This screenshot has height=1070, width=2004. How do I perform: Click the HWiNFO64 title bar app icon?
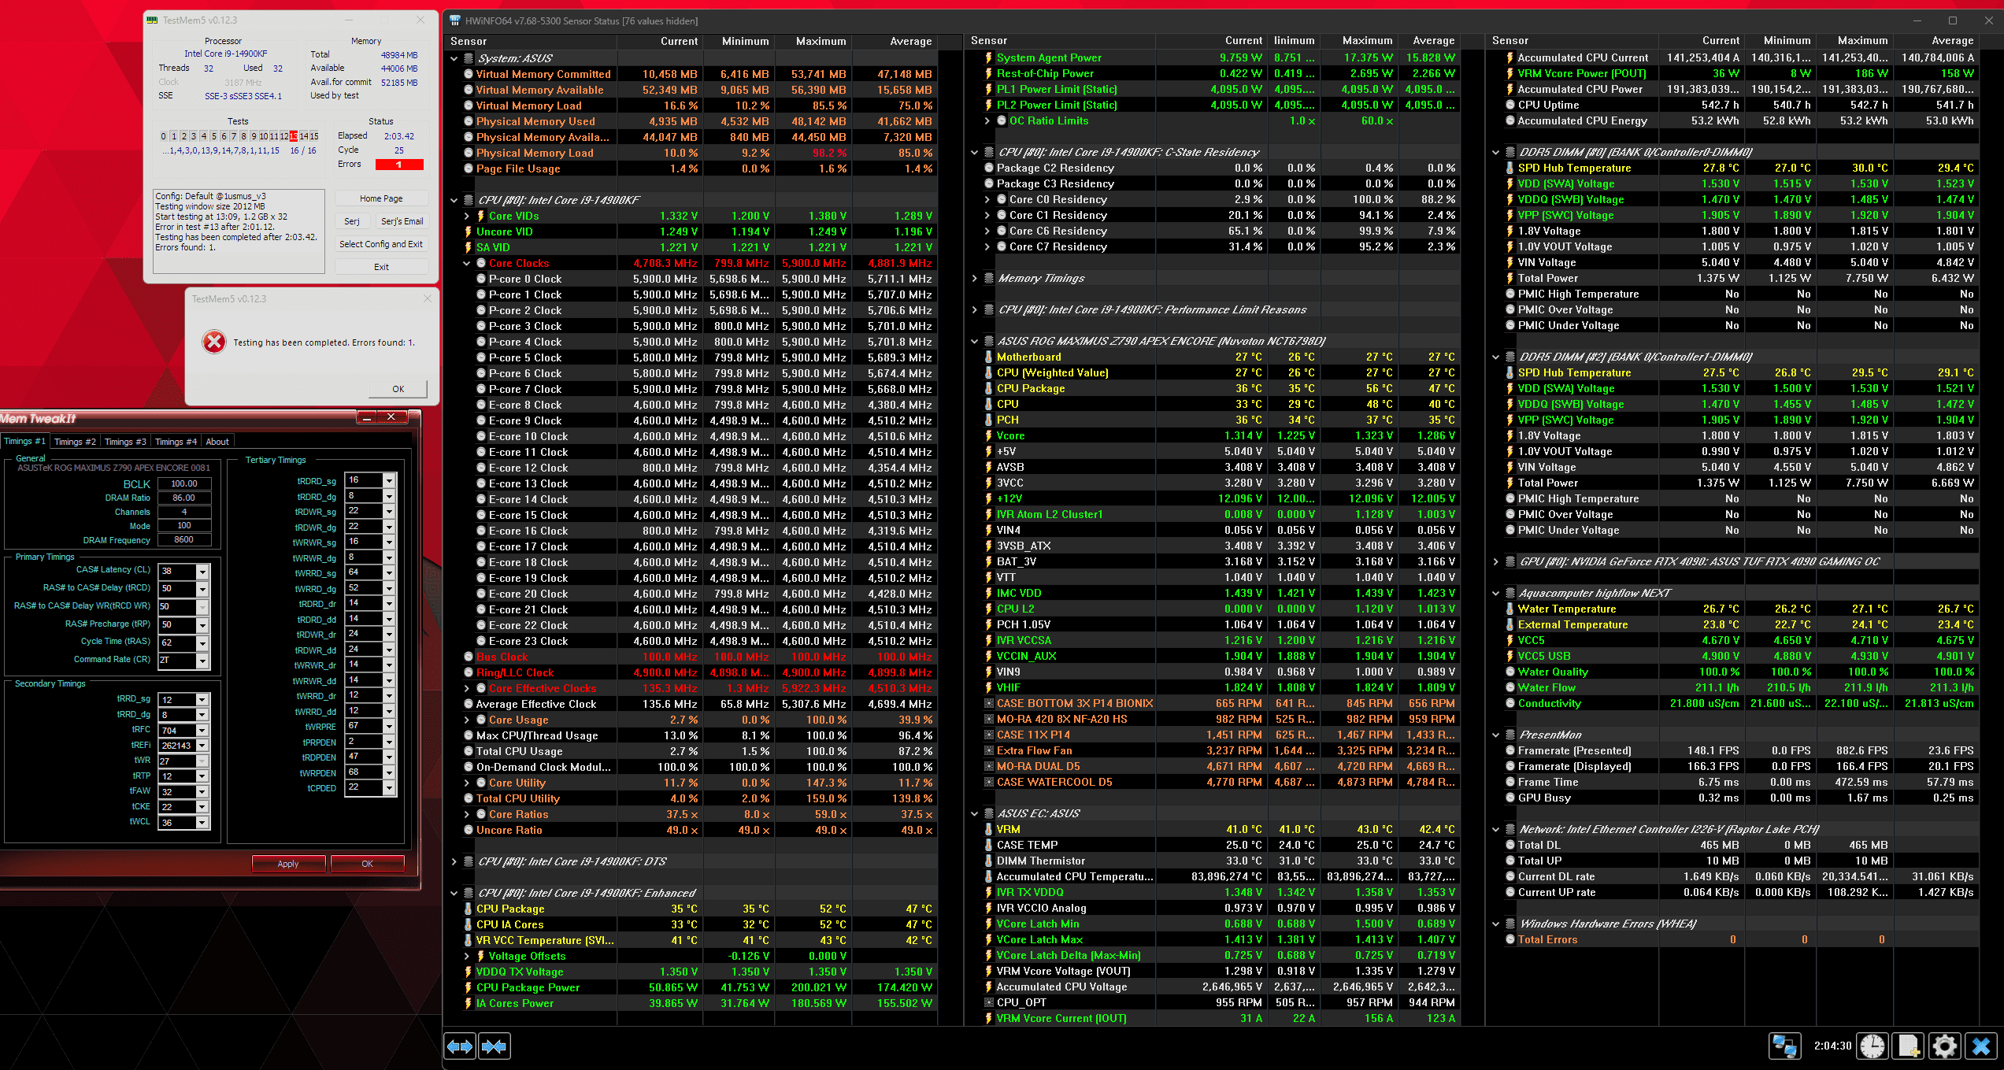[x=454, y=20]
